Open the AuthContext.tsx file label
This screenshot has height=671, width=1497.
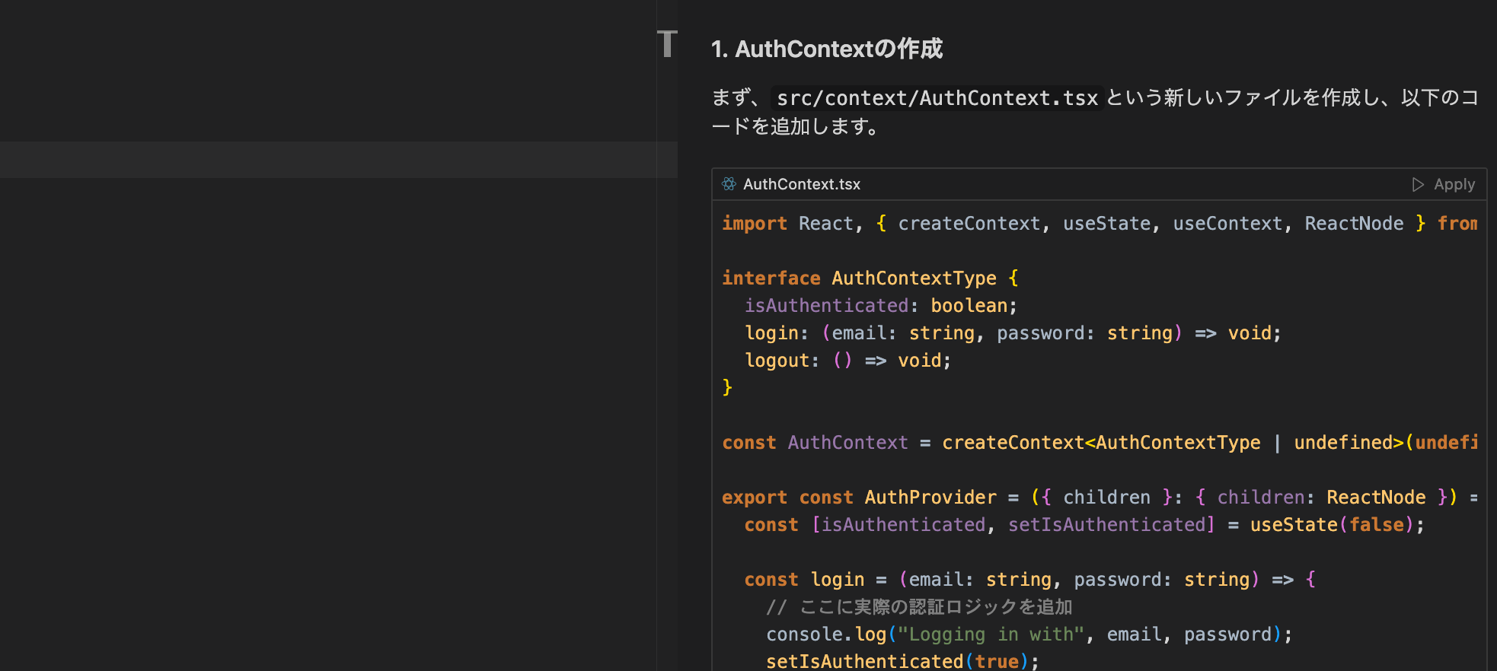(802, 184)
